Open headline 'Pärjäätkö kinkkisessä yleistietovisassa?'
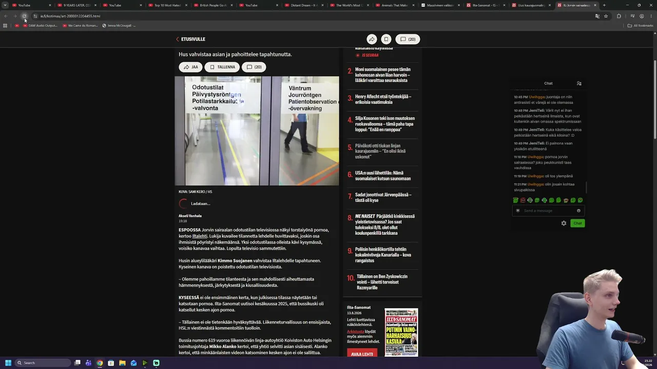The image size is (657, 369). point(385,224)
